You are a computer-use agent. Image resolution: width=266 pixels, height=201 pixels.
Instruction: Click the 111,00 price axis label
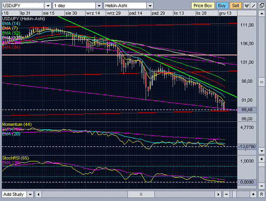247,25
